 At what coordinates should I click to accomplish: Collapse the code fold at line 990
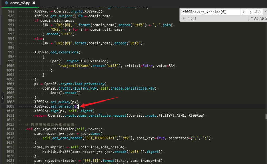coord(16,21)
